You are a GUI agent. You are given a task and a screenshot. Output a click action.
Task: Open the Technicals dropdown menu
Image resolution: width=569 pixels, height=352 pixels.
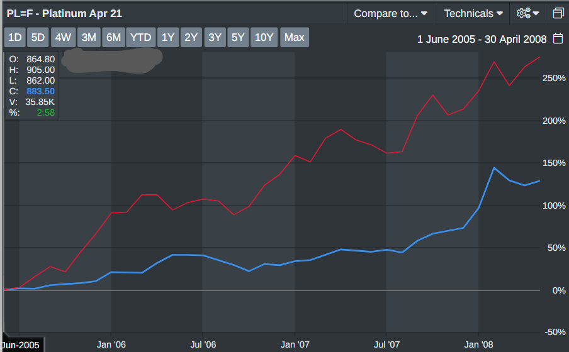473,13
